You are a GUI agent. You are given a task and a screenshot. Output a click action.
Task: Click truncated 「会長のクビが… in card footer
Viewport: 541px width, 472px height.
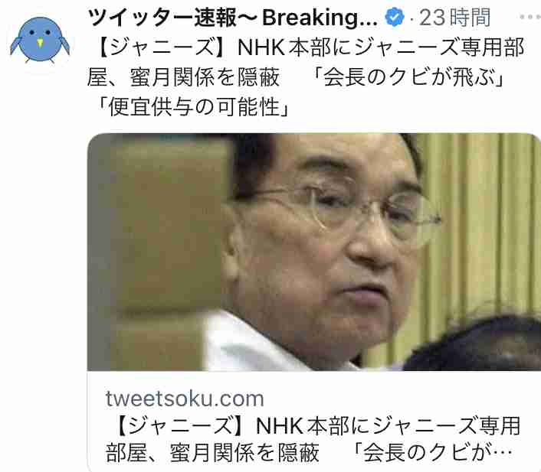(432, 453)
